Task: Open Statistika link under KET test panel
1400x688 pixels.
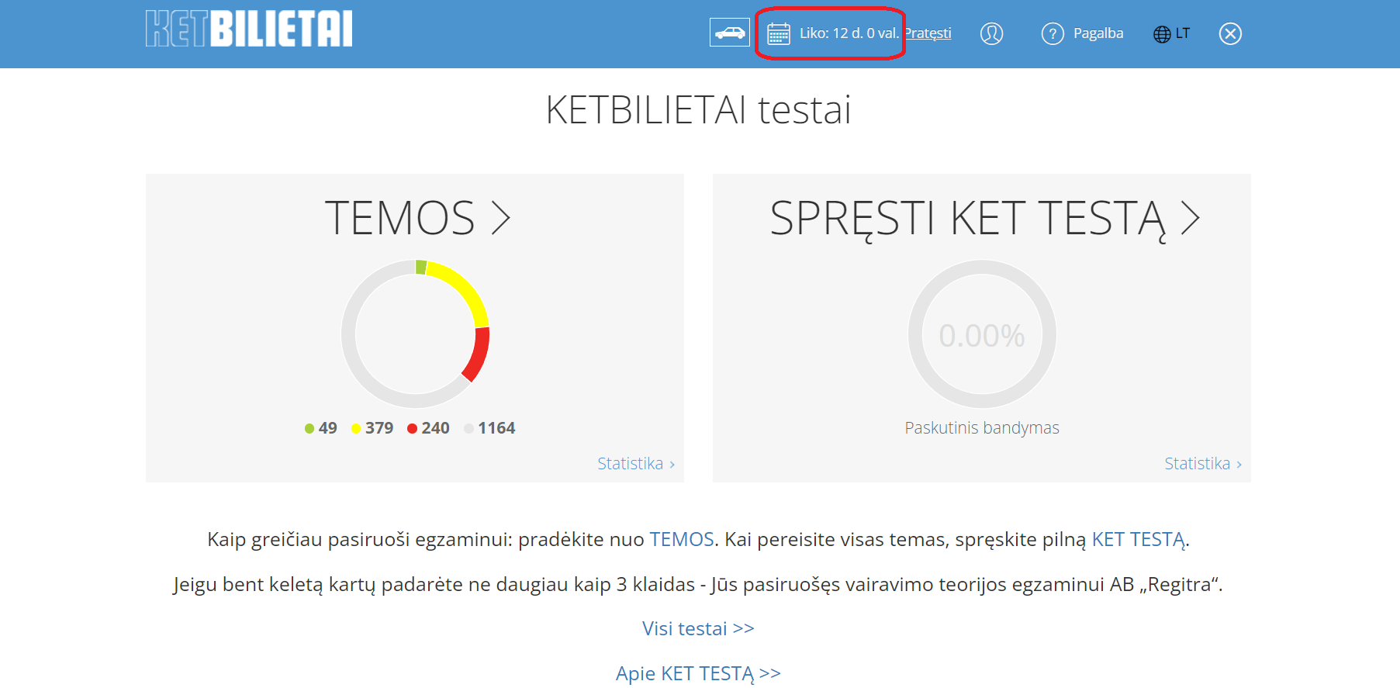Action: (x=1202, y=464)
